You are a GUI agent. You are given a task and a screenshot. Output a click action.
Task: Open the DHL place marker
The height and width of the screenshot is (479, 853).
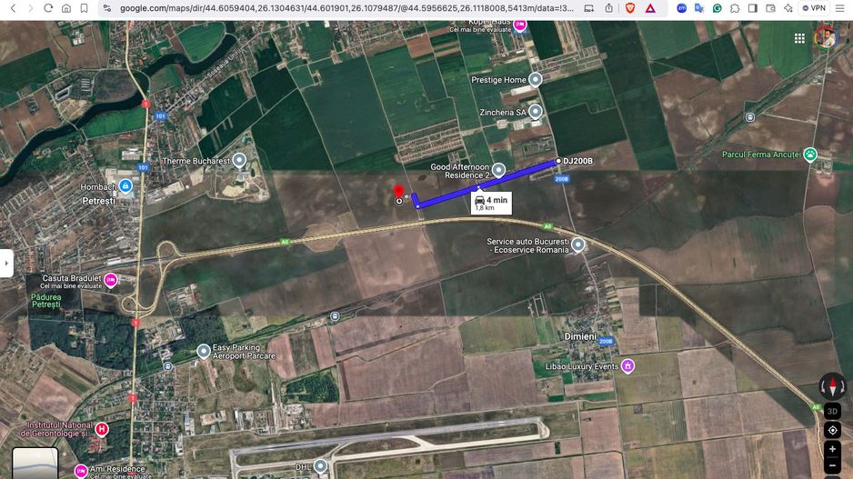(320, 466)
